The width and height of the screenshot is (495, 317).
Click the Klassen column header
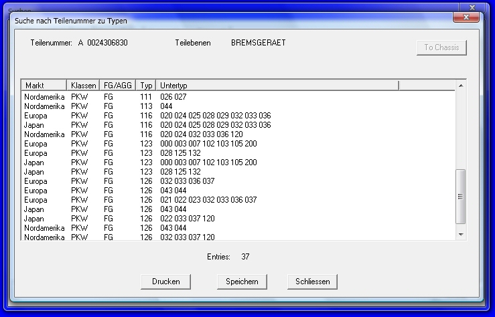coord(83,86)
